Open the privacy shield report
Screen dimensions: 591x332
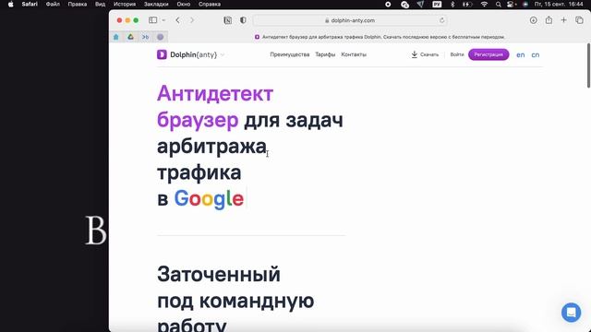point(243,20)
